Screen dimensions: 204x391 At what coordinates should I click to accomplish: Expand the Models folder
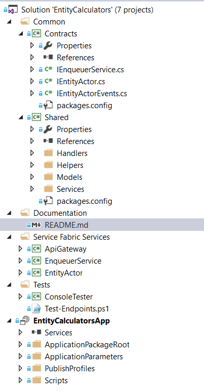tap(32, 177)
